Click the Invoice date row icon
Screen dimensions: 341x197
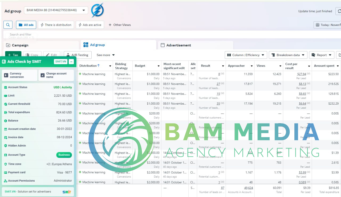[6, 137]
